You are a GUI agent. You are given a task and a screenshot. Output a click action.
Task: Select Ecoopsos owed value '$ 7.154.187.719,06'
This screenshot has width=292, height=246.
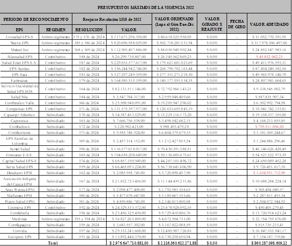(x=269, y=237)
